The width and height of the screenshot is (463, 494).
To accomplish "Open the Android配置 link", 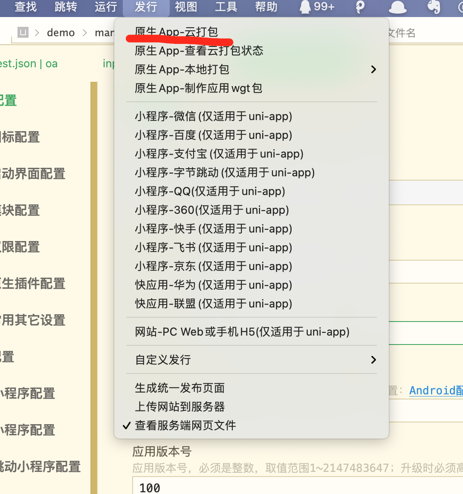I will [x=436, y=391].
